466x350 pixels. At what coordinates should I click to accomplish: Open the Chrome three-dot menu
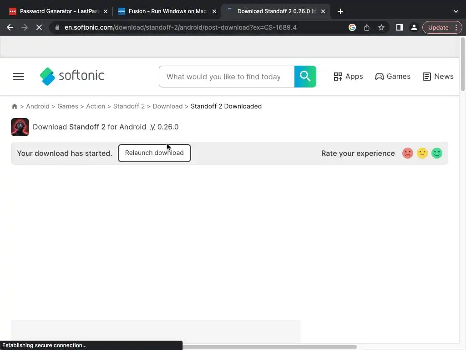click(x=456, y=27)
